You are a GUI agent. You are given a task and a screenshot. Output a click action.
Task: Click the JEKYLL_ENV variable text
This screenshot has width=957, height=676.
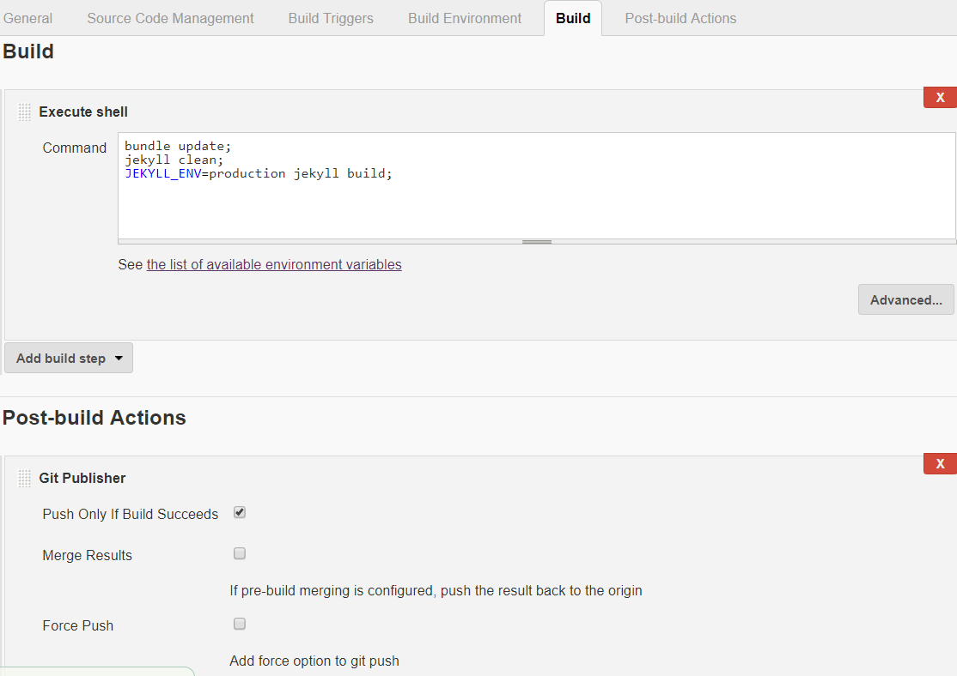click(x=163, y=174)
